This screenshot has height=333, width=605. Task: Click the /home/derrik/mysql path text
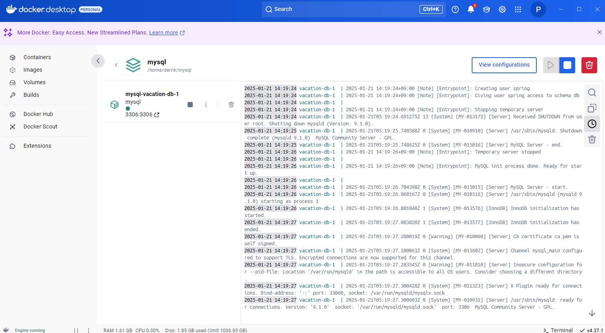click(x=169, y=70)
